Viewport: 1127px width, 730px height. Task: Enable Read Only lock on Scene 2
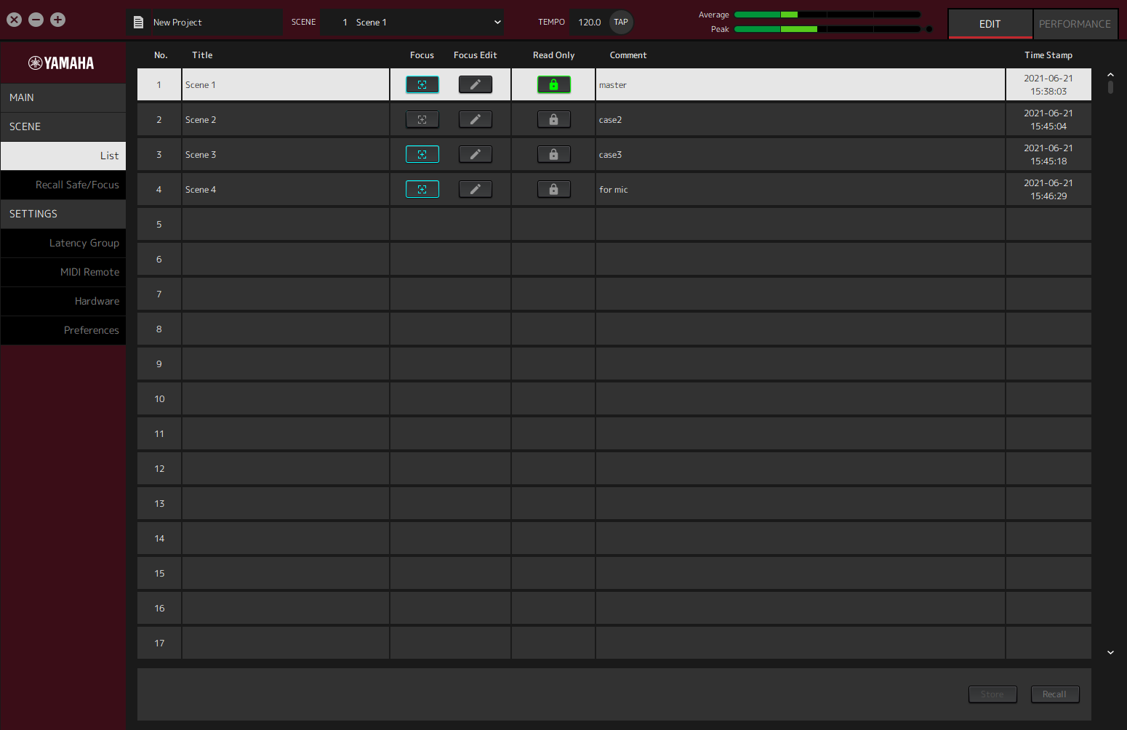(x=554, y=119)
